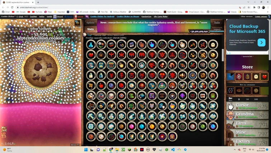The image size is (271, 153).
Task: Select the red heart icon in the prestige grid
Action: pos(91,55)
